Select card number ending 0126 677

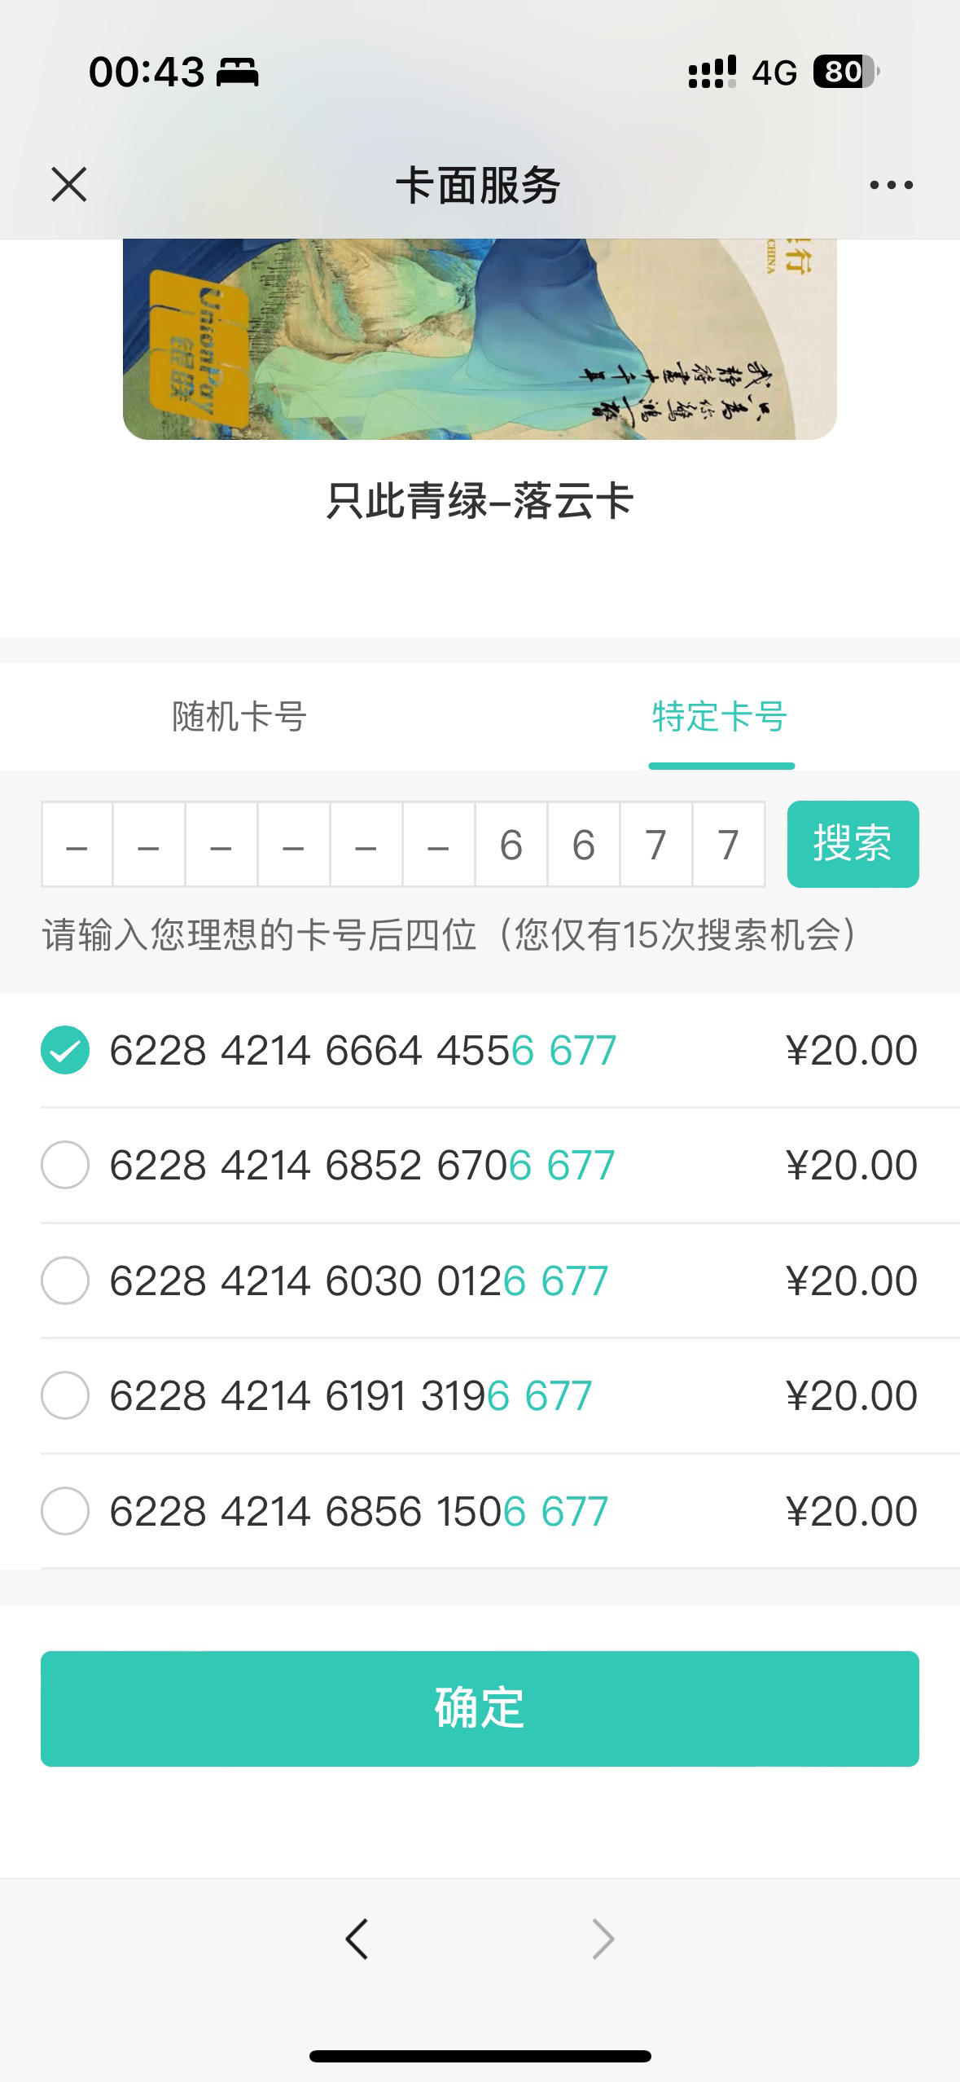(x=65, y=1280)
